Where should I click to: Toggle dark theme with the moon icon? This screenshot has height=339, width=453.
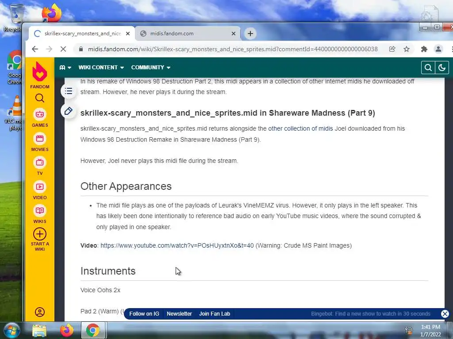[x=442, y=68]
